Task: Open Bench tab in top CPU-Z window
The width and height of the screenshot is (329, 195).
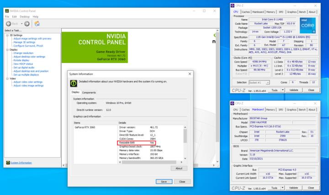Action: click(x=302, y=12)
